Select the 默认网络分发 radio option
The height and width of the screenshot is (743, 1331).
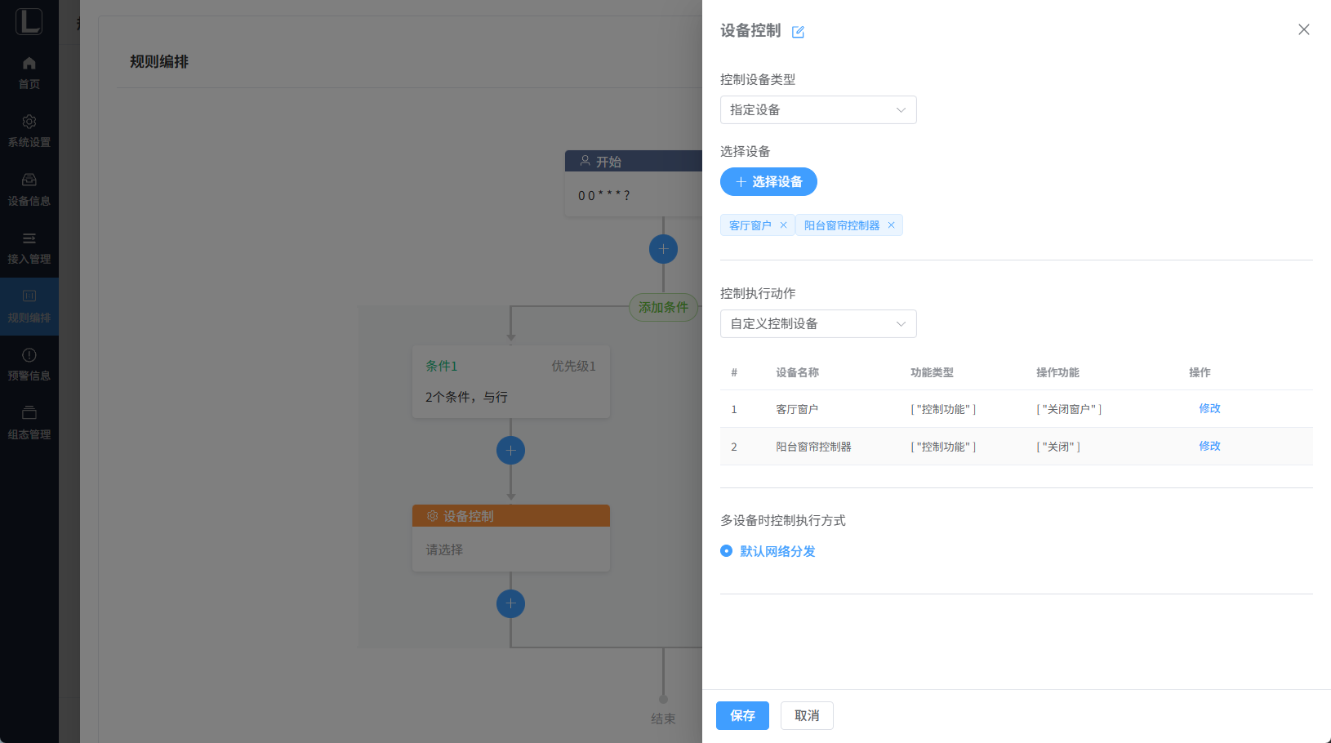point(727,551)
